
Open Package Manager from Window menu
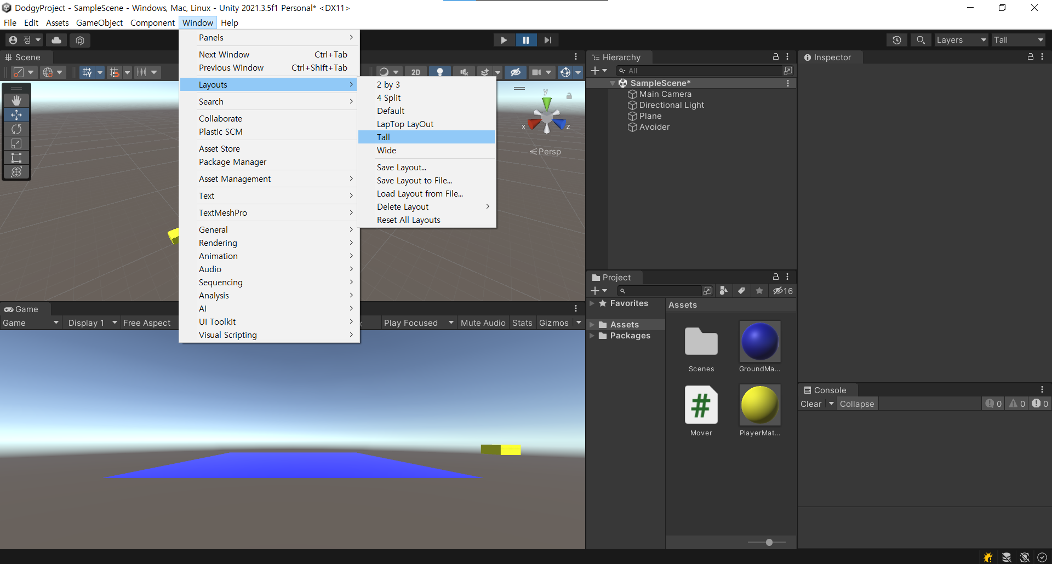click(x=269, y=162)
